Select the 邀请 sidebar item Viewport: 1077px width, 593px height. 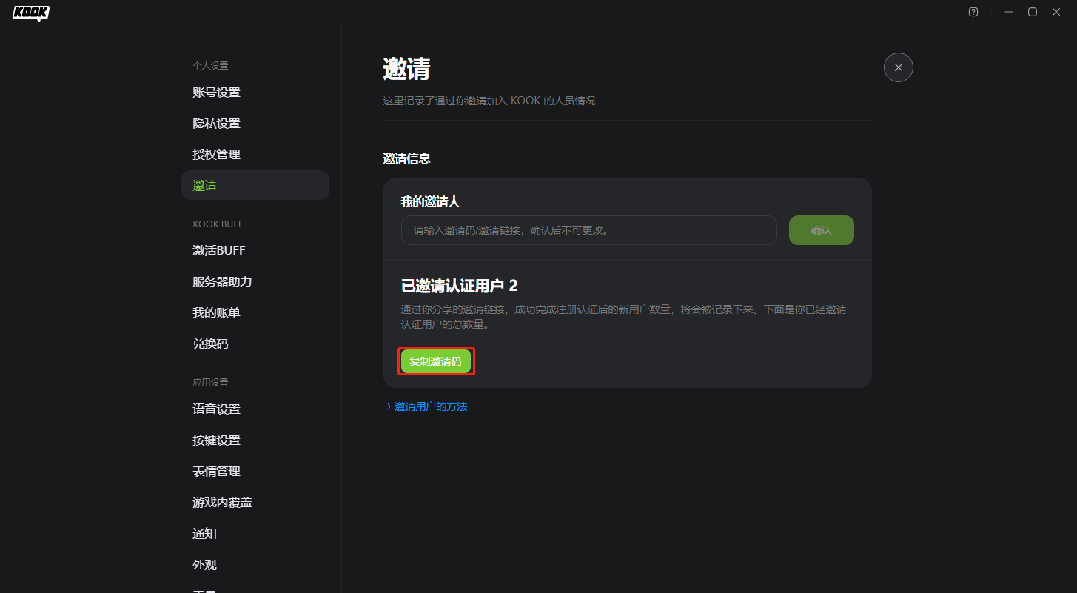[x=255, y=185]
